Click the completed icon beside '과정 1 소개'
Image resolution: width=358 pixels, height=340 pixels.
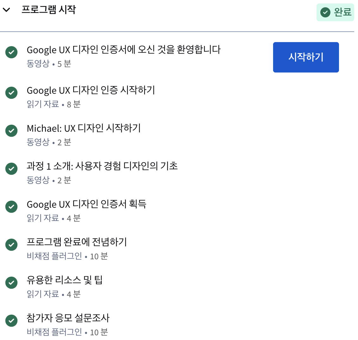(x=11, y=169)
